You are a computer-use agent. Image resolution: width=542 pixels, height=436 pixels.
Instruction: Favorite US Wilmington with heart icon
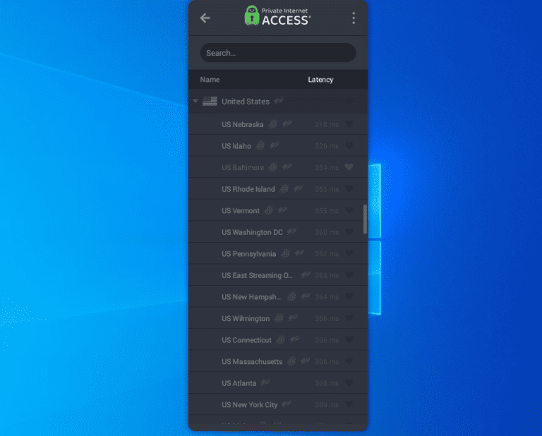[349, 318]
